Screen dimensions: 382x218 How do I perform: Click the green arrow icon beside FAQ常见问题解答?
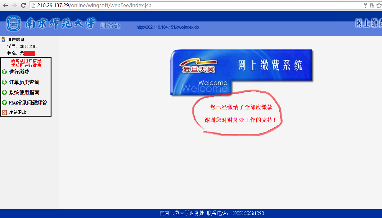(4, 103)
